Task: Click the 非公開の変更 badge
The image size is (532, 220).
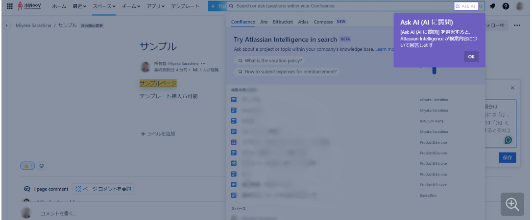Action: (x=92, y=26)
